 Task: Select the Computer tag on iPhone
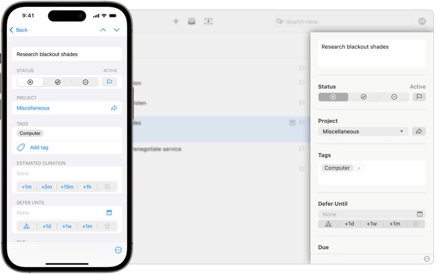pyautogui.click(x=30, y=133)
